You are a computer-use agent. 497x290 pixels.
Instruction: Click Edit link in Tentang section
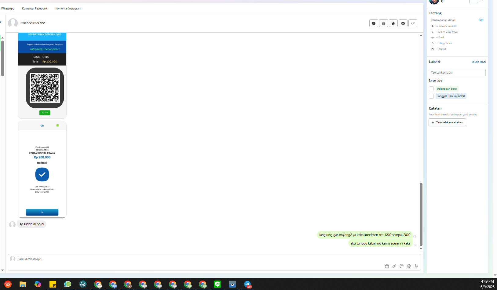pos(481,20)
